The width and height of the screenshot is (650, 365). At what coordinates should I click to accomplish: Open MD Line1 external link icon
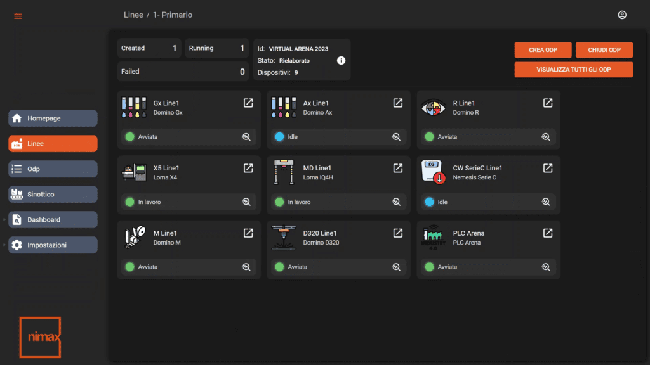[397, 167]
